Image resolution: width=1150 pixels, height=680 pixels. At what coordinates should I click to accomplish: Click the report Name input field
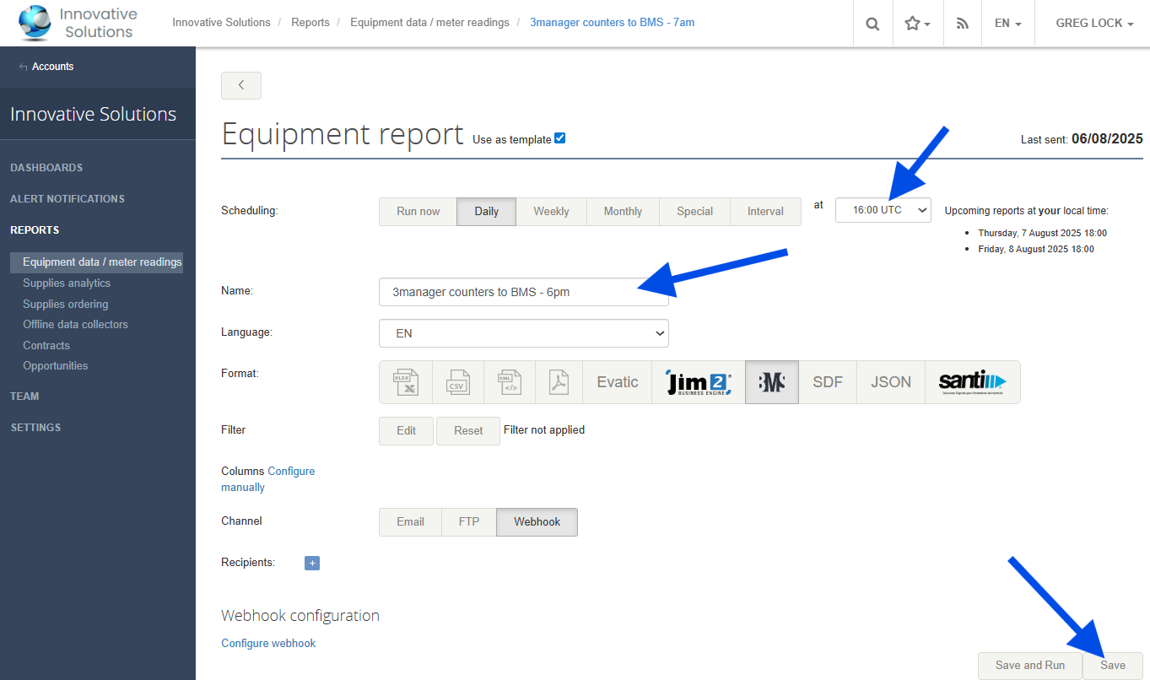pos(524,292)
